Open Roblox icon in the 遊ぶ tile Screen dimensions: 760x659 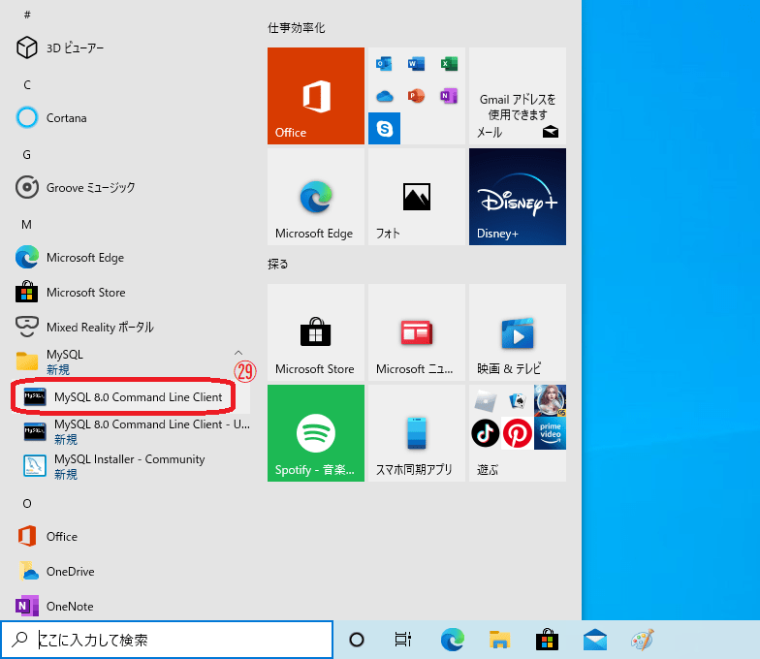[x=485, y=401]
